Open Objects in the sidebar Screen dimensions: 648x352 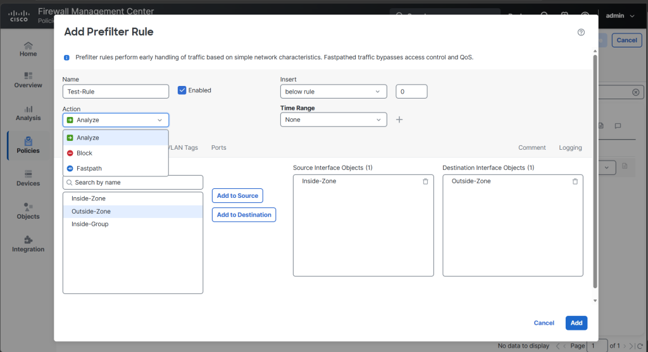[x=28, y=211]
